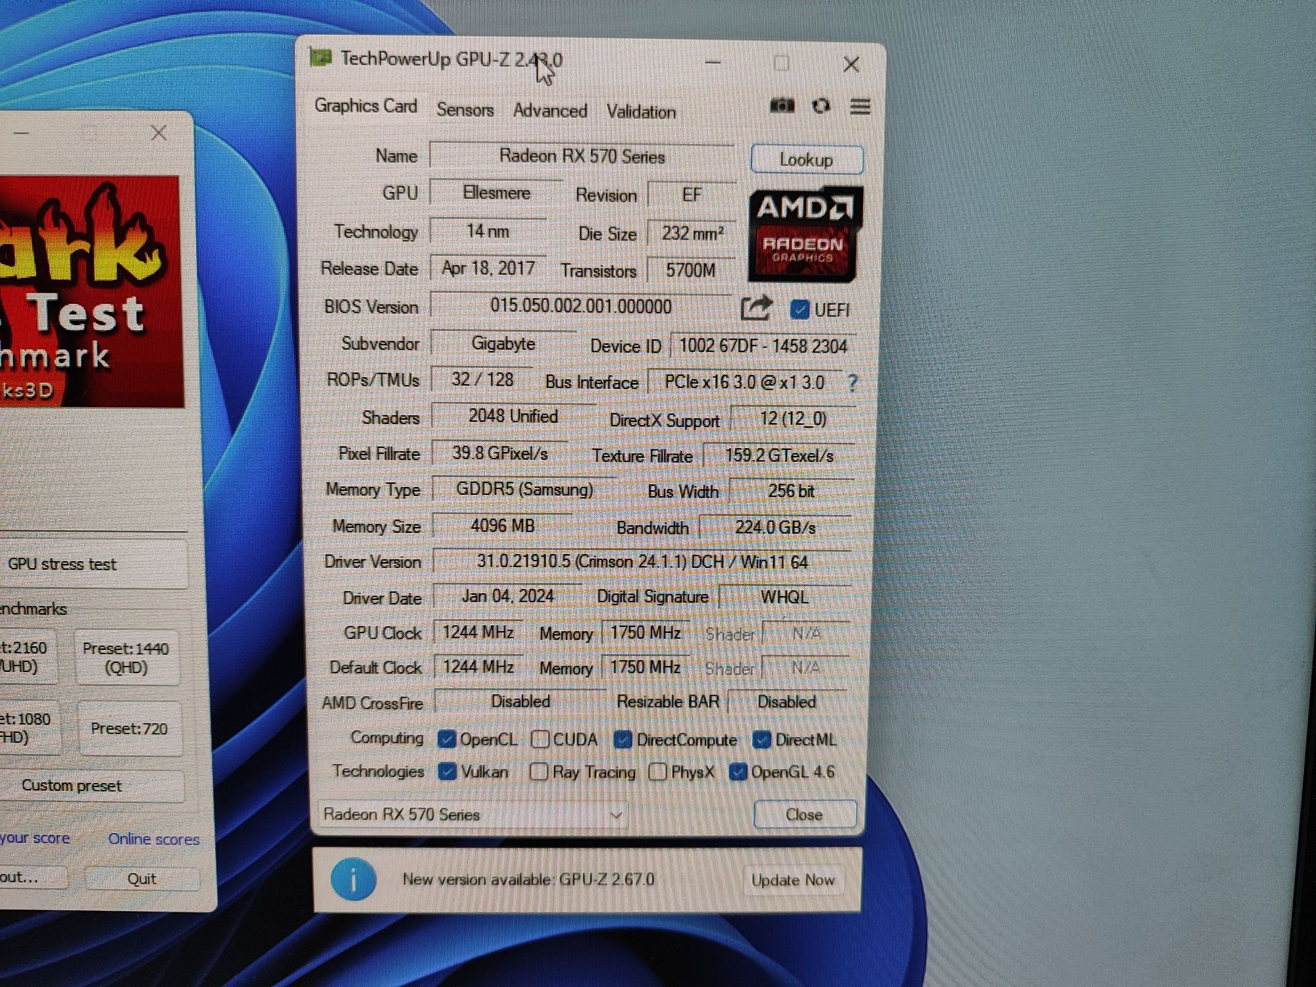
Task: Click the refresh icon in GPU-Z
Action: 821,106
